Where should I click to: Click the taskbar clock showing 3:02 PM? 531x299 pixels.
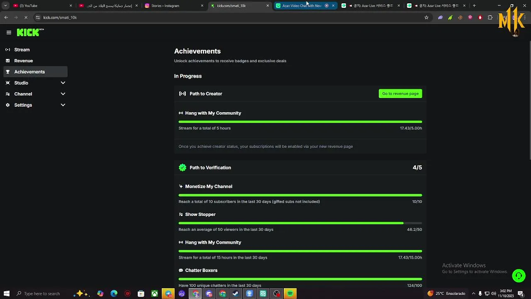(506, 294)
